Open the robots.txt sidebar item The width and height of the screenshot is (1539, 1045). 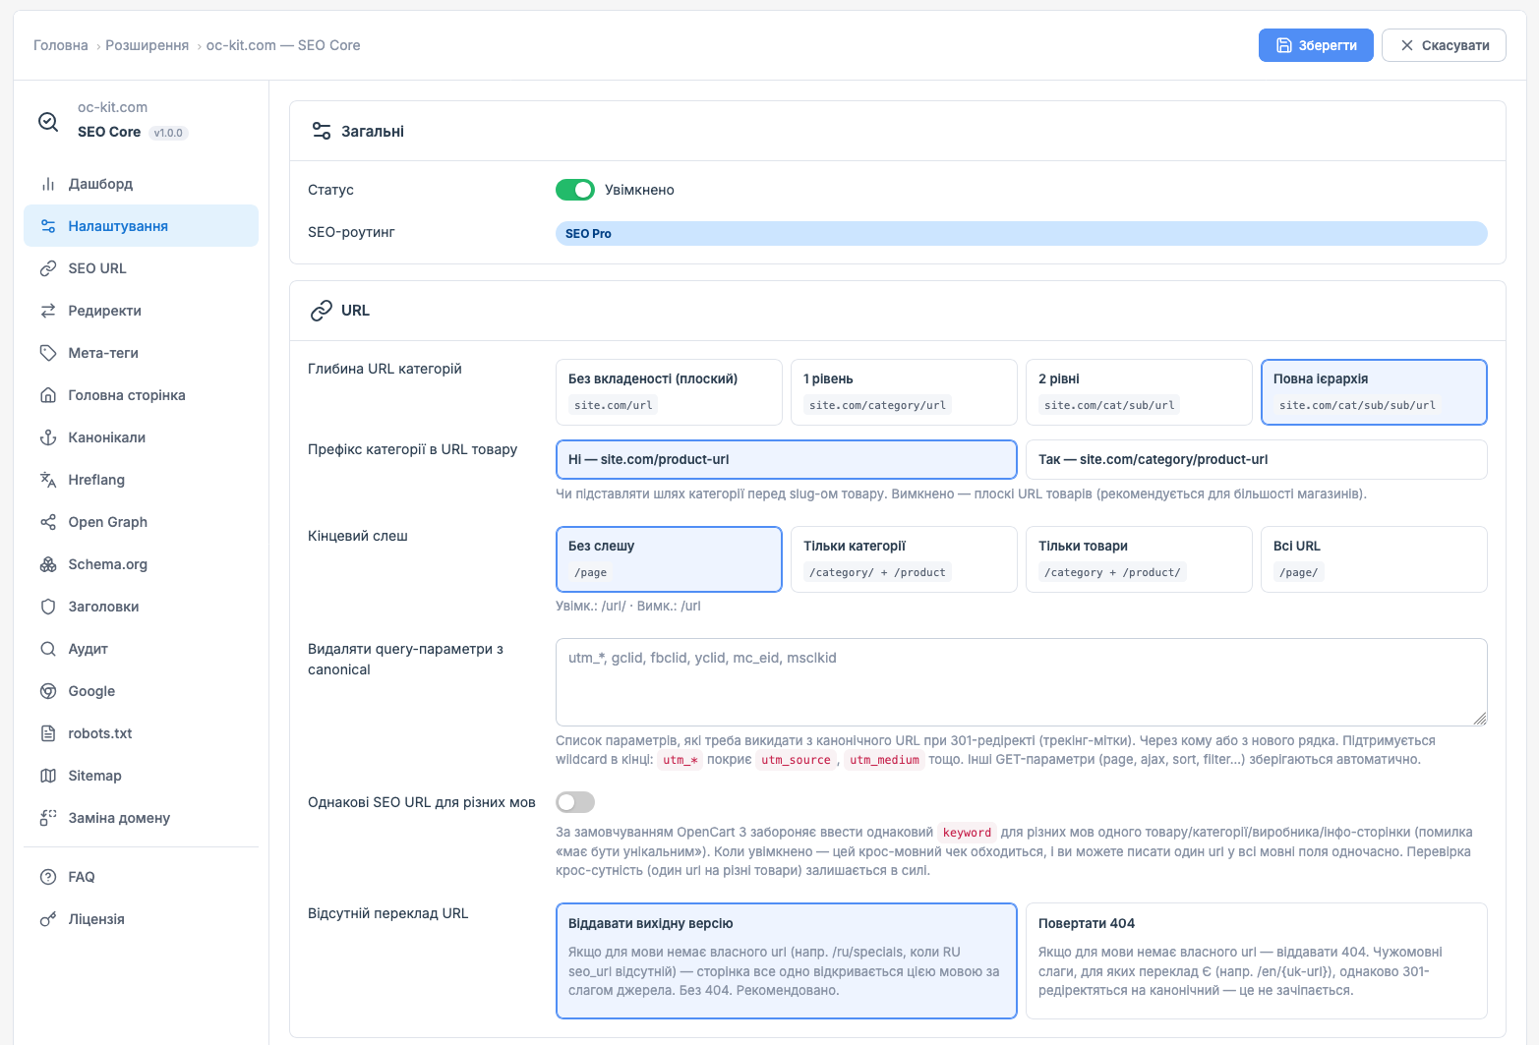click(x=141, y=733)
